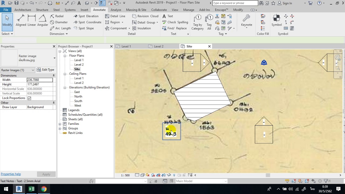Click the 1 : 500 view scale
Viewport: 345px width, 194px height.
125,175
